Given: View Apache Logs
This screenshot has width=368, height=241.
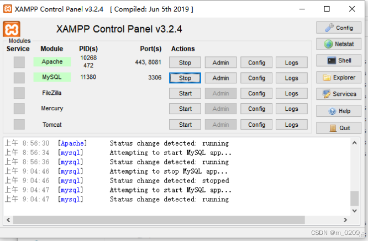Looking at the screenshot, I should pos(292,62).
